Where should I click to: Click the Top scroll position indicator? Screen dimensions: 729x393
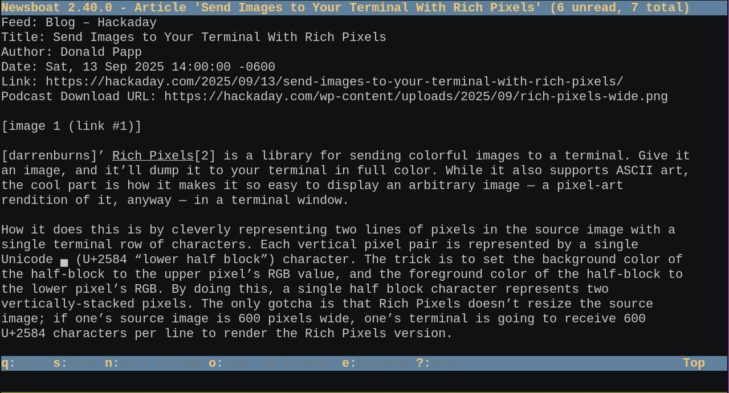pos(694,363)
